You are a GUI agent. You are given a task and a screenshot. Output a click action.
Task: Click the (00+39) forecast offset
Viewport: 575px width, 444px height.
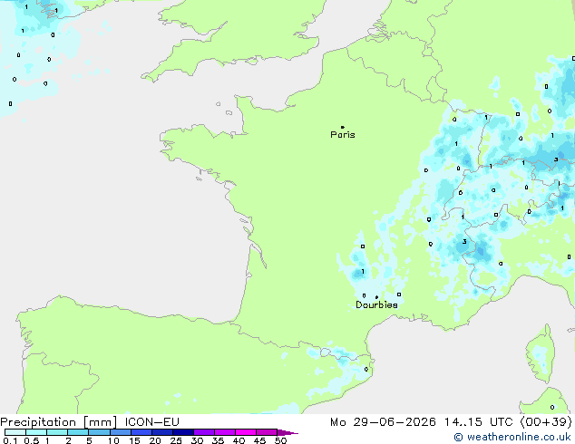[x=546, y=422]
